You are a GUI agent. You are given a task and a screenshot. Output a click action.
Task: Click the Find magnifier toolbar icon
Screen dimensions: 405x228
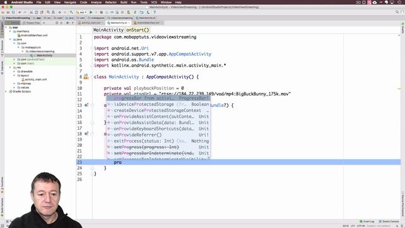pos(48,13)
